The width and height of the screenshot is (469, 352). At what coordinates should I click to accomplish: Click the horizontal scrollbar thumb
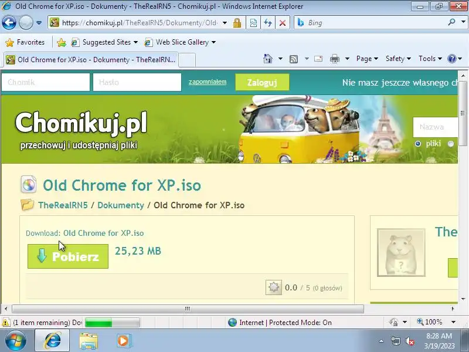pyautogui.click(x=188, y=309)
